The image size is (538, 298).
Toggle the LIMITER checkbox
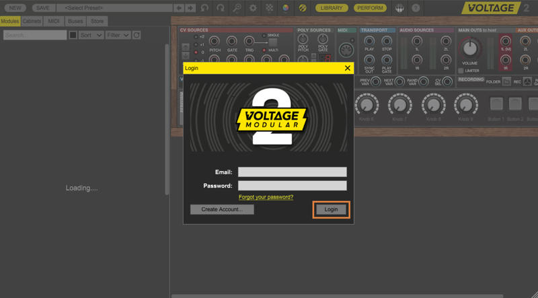coord(461,71)
